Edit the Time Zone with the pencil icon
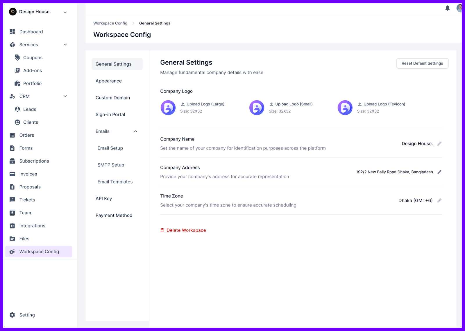This screenshot has height=331, width=465. [x=439, y=200]
